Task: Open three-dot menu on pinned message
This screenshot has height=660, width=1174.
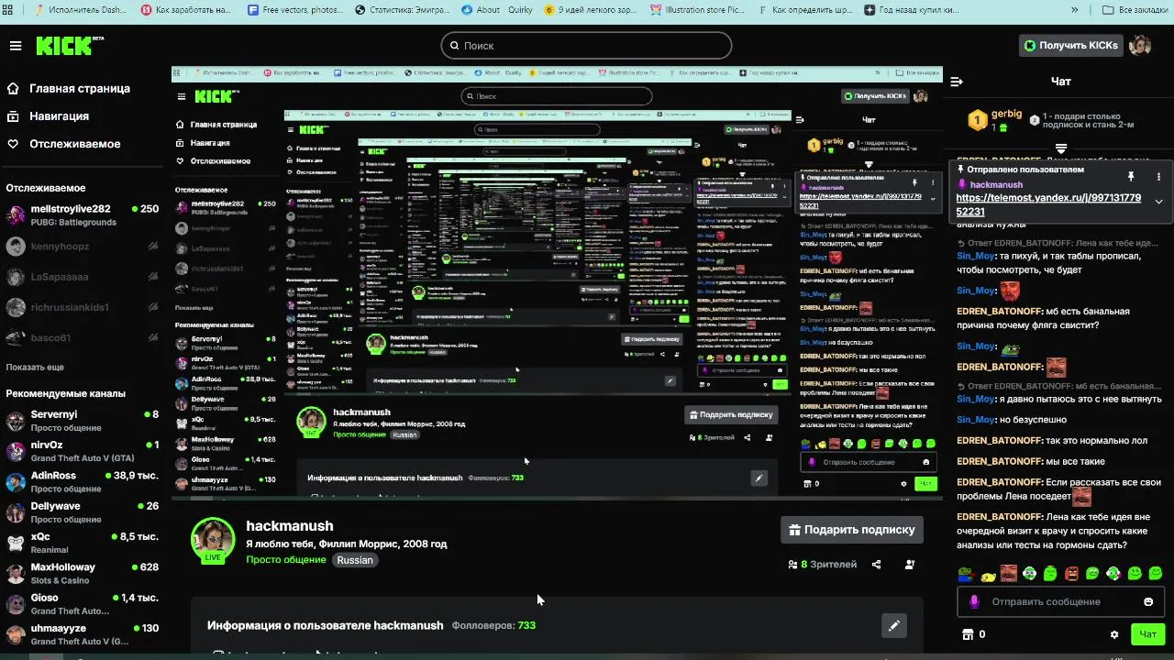Action: pyautogui.click(x=1158, y=176)
